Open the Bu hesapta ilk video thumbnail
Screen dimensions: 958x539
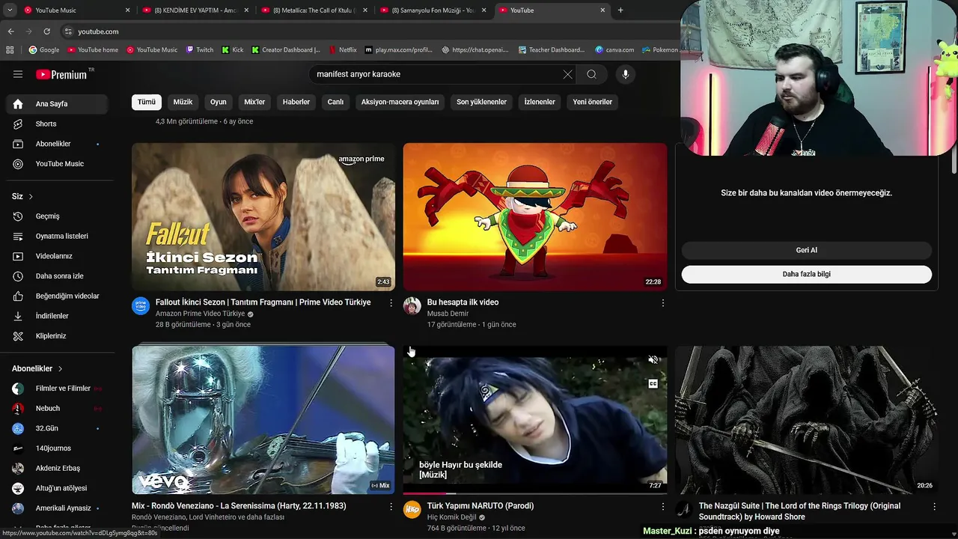tap(535, 217)
